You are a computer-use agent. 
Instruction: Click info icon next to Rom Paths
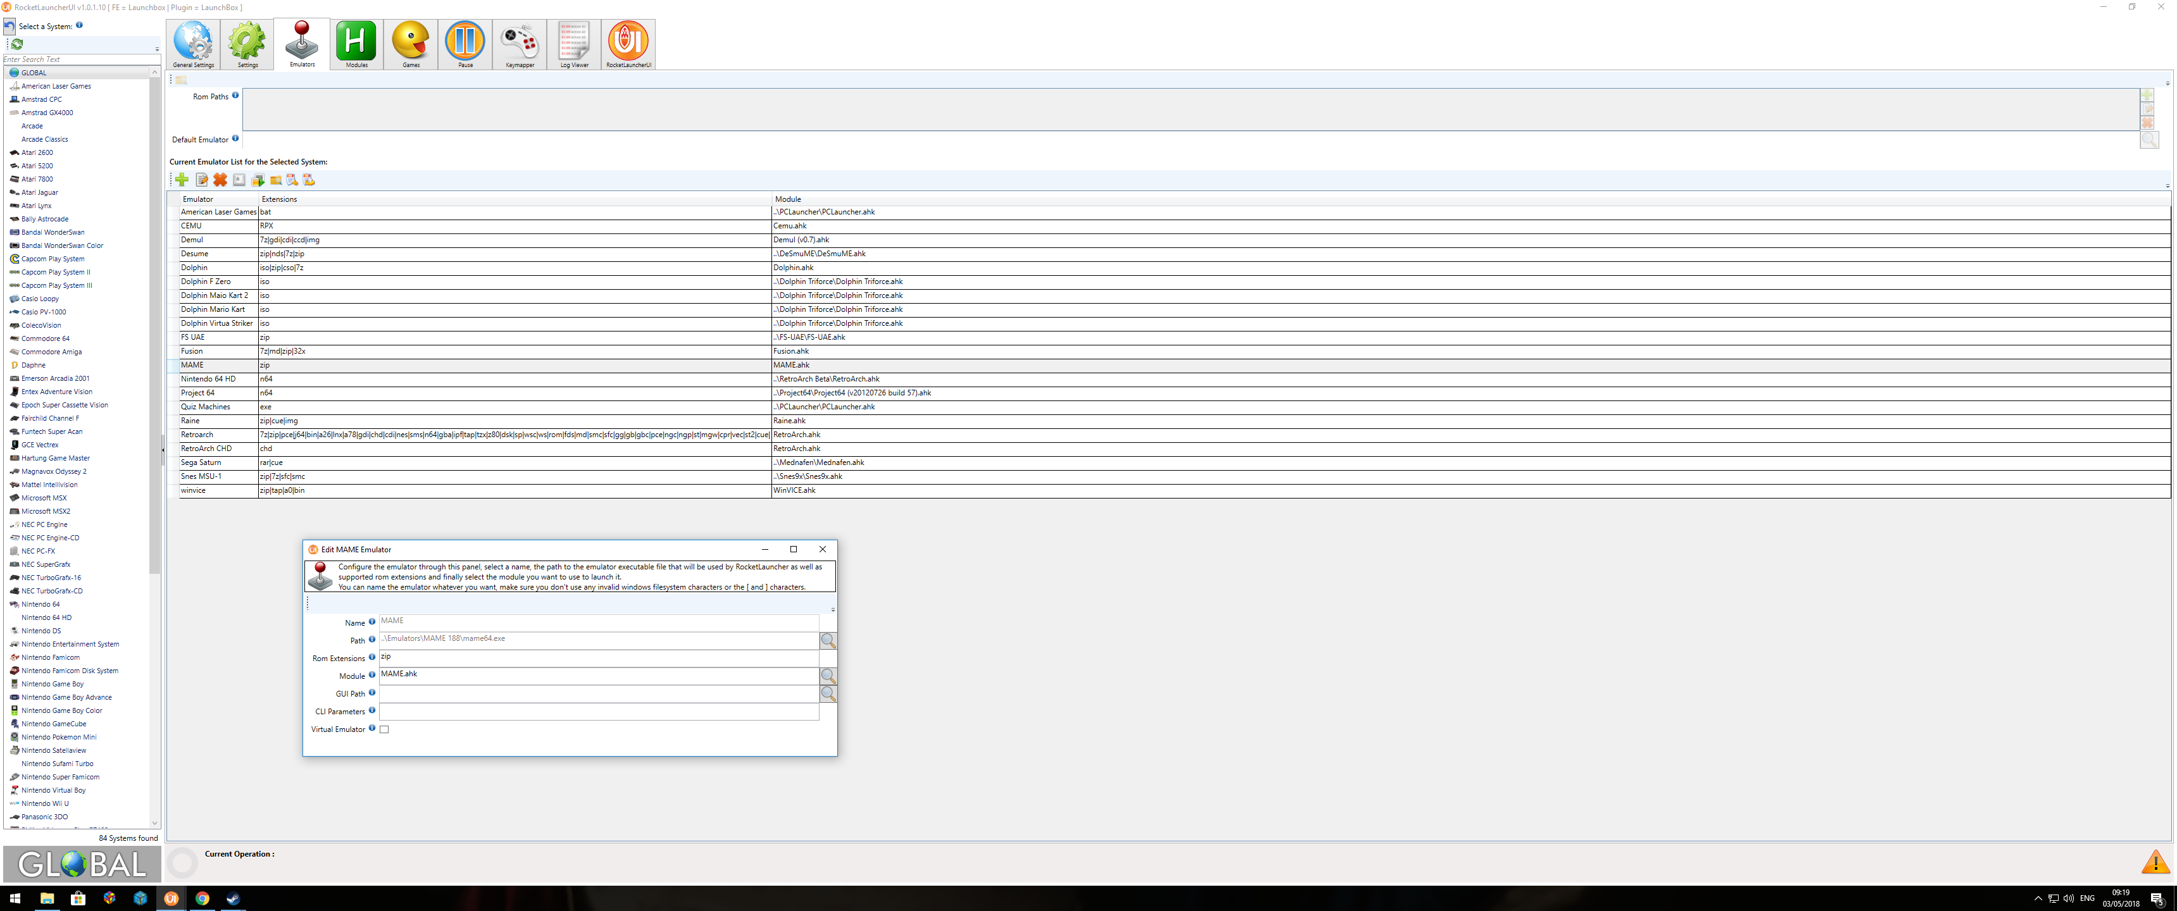pyautogui.click(x=235, y=96)
